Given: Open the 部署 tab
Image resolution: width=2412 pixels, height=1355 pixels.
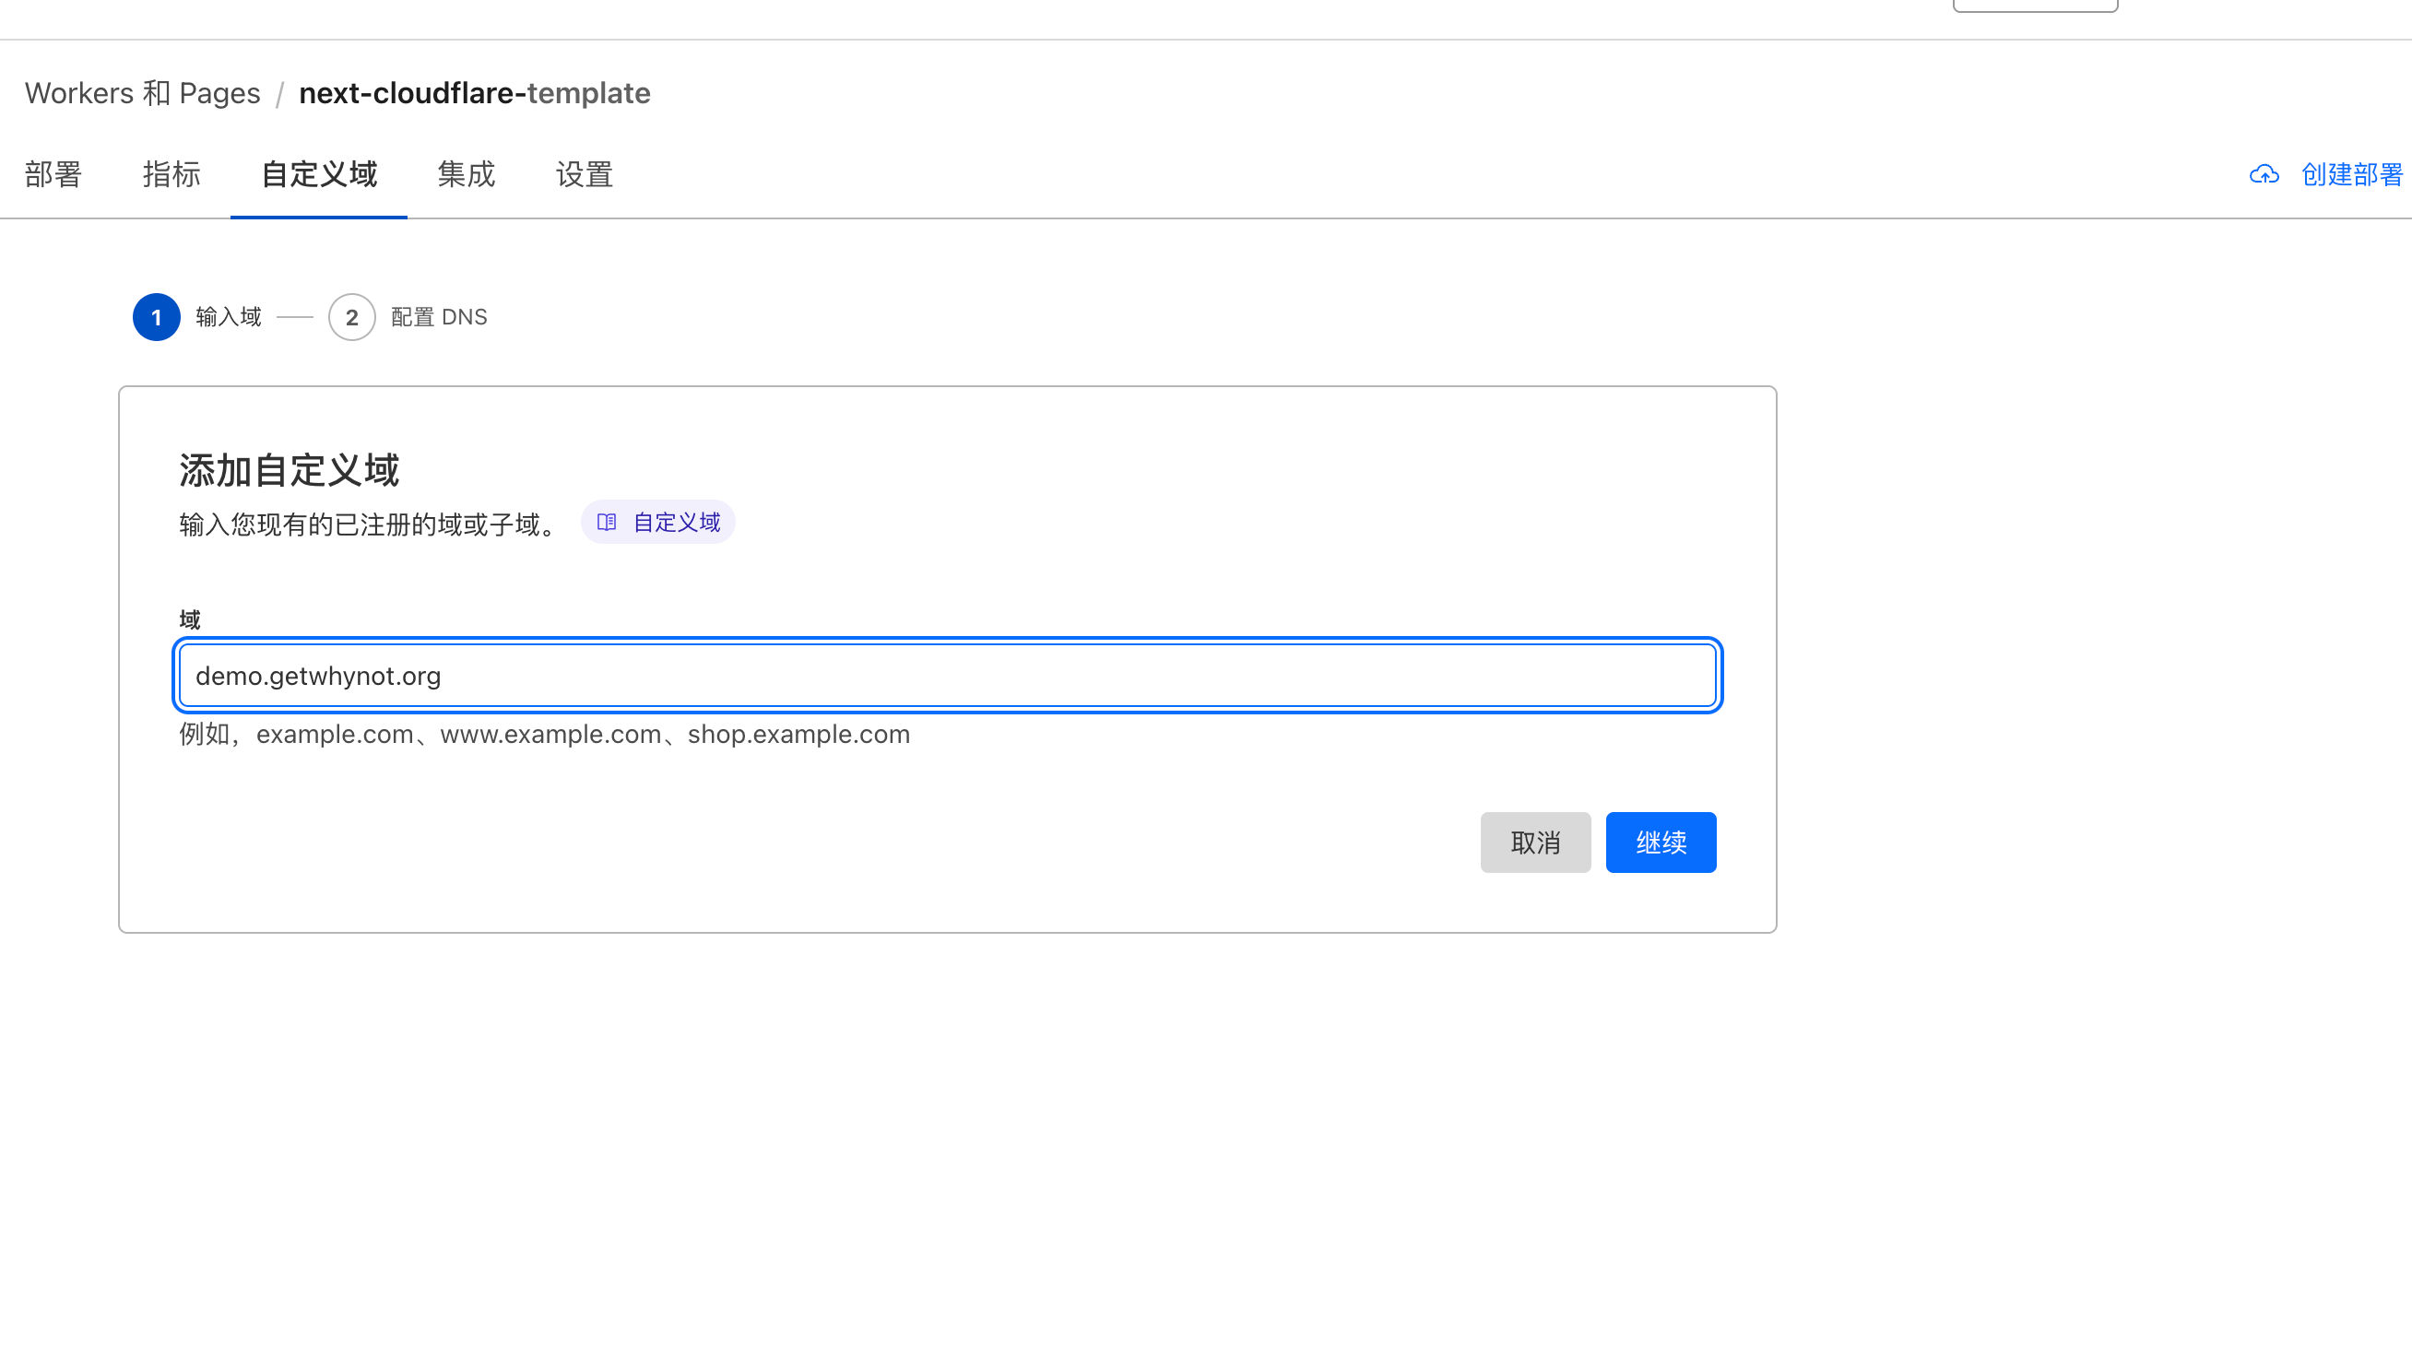Looking at the screenshot, I should pos(53,175).
